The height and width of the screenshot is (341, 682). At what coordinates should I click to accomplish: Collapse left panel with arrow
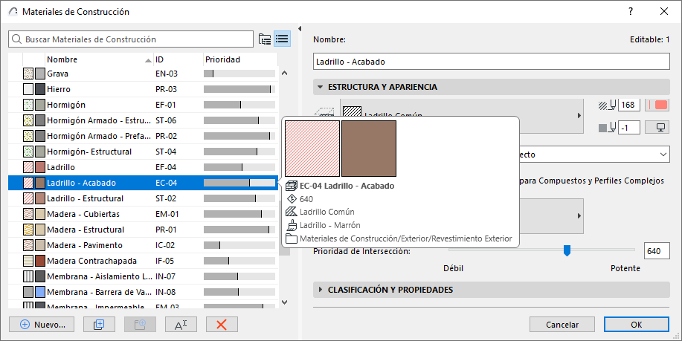click(300, 29)
